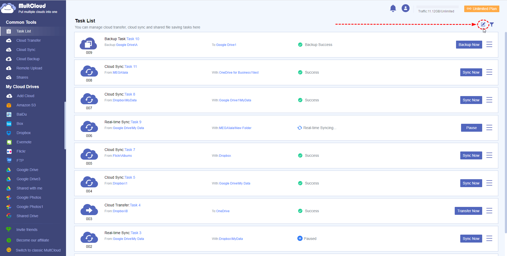Open the Task 7 link
This screenshot has width=507, height=256.
click(x=130, y=150)
